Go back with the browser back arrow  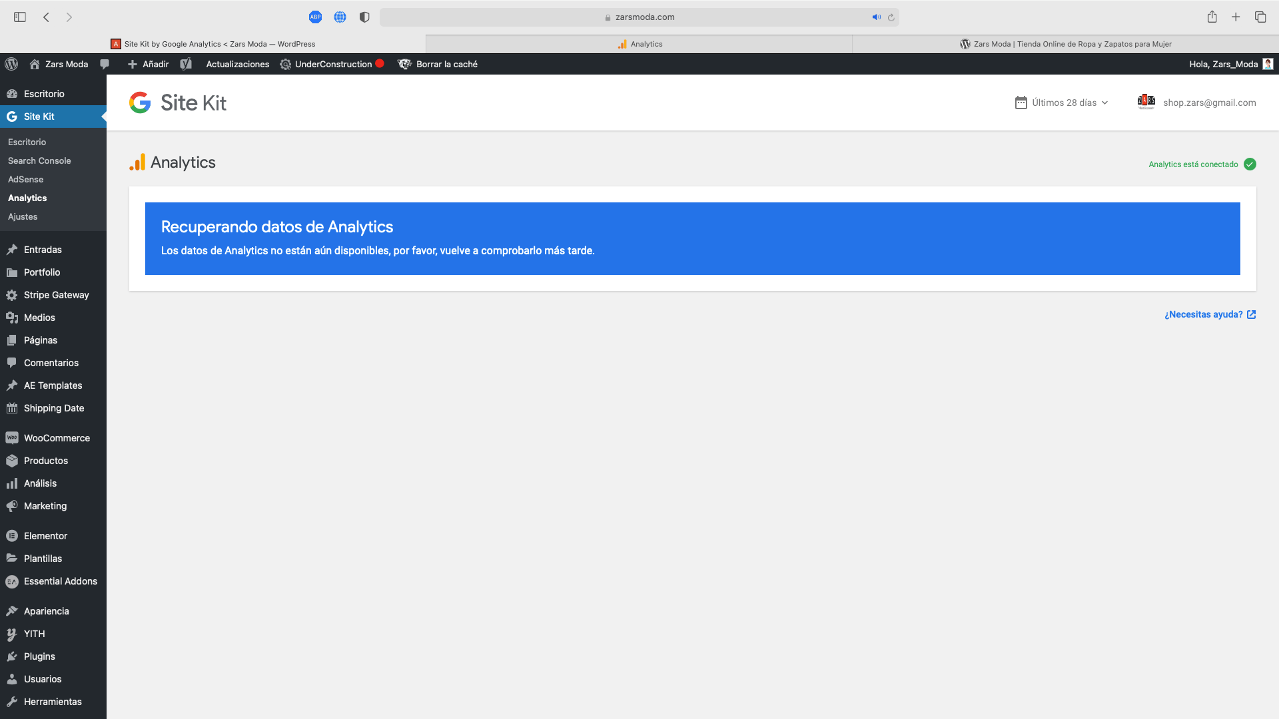[x=46, y=17]
